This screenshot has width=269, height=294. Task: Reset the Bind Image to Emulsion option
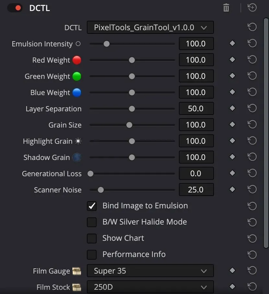click(x=252, y=206)
